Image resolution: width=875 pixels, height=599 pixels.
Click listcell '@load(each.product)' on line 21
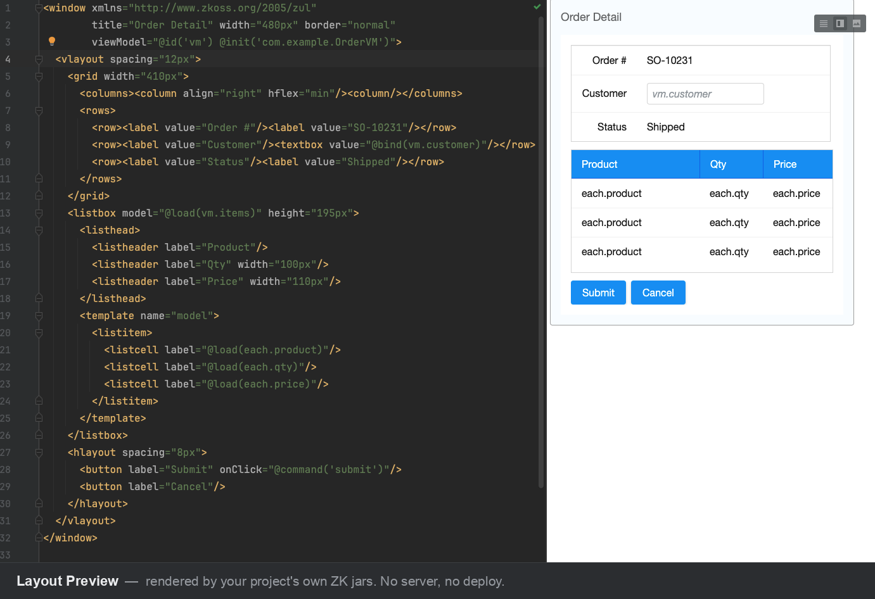tap(222, 350)
